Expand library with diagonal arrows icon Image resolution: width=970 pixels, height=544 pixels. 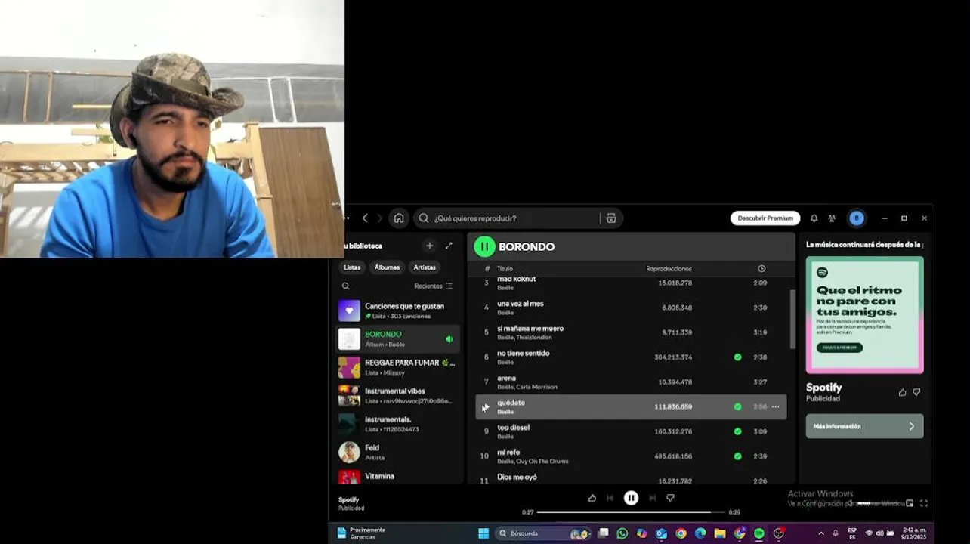pyautogui.click(x=449, y=246)
